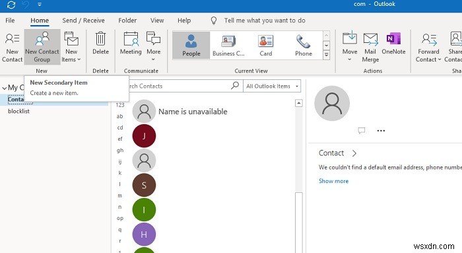The height and width of the screenshot is (253, 462).
Task: Open the Folder tab
Action: pos(127,20)
